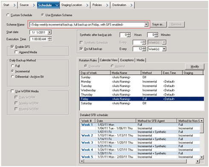Screen dimensions: 209x167
Task: Adjust the Synthetic Schedule Every spinner
Action: (144, 42)
